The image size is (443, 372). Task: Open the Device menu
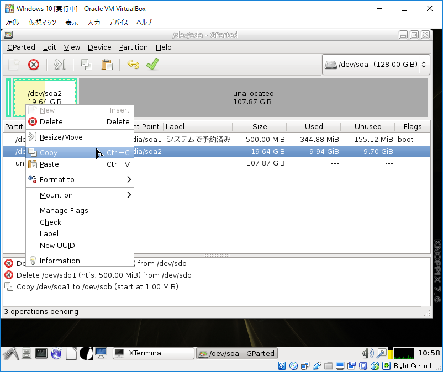click(x=99, y=47)
